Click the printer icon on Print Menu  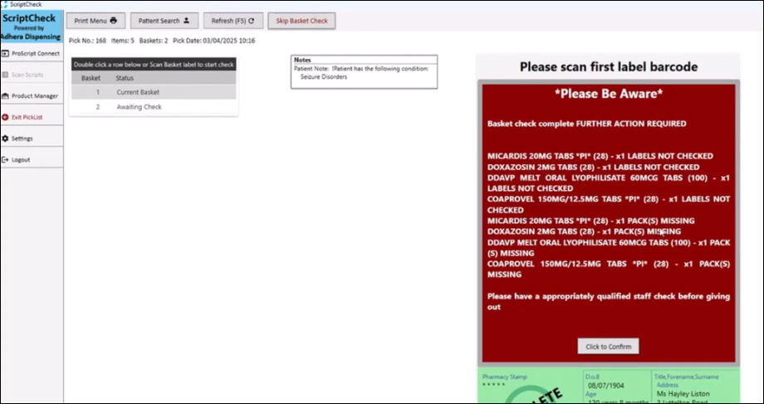coord(114,21)
